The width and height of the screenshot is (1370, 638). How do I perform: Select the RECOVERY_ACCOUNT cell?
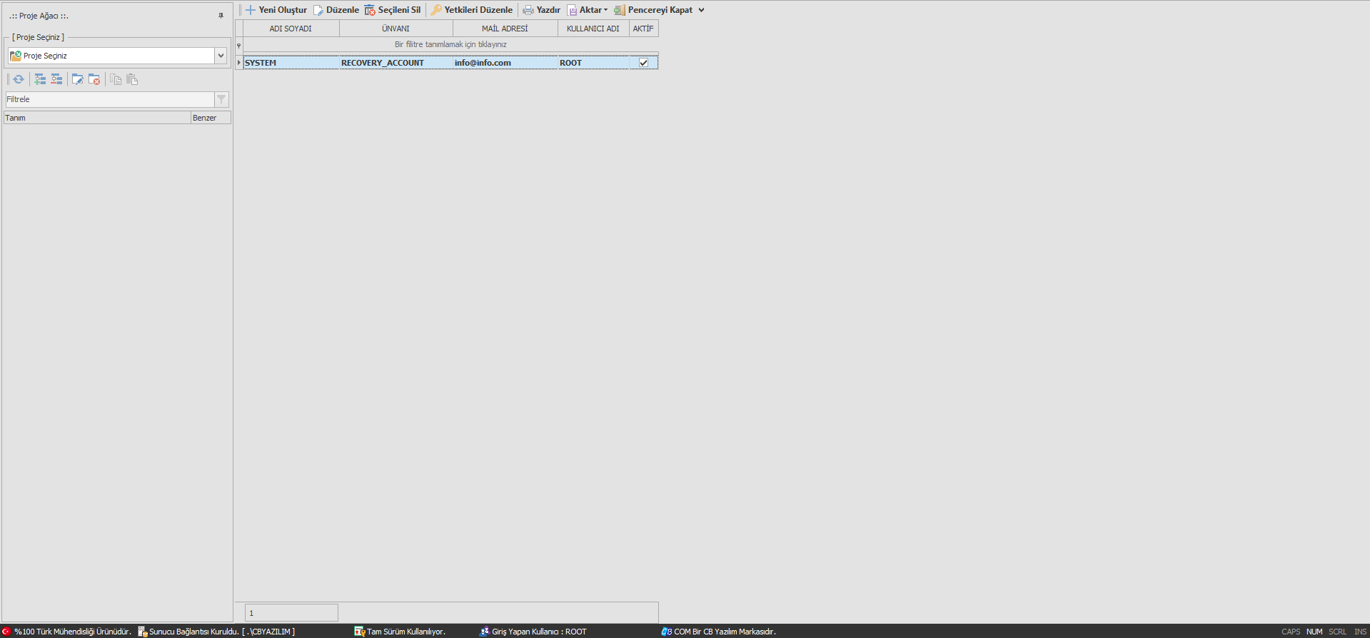coord(396,63)
